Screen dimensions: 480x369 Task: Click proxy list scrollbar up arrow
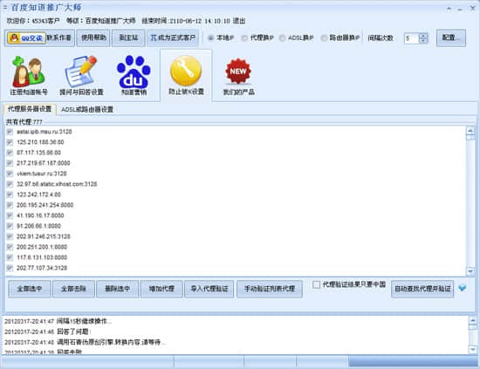(470, 130)
